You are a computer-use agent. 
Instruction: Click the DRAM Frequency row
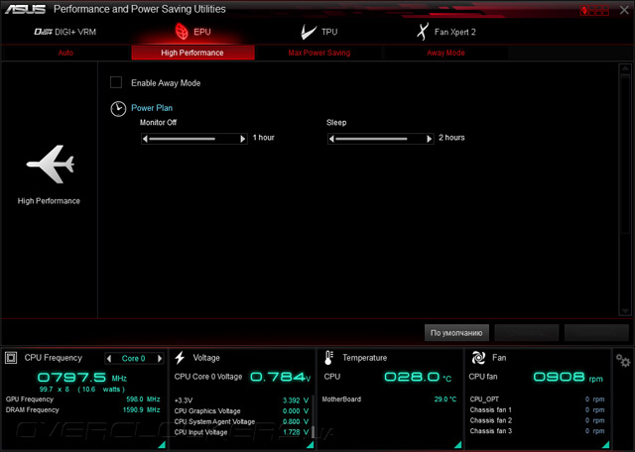[x=83, y=410]
